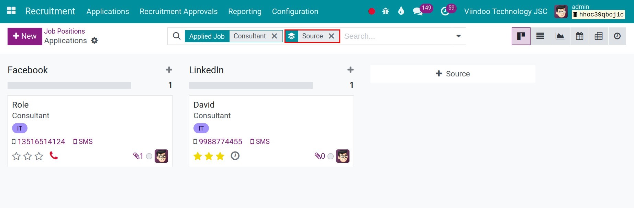Open the Role applicant card
This screenshot has width=634, height=208.
90,131
